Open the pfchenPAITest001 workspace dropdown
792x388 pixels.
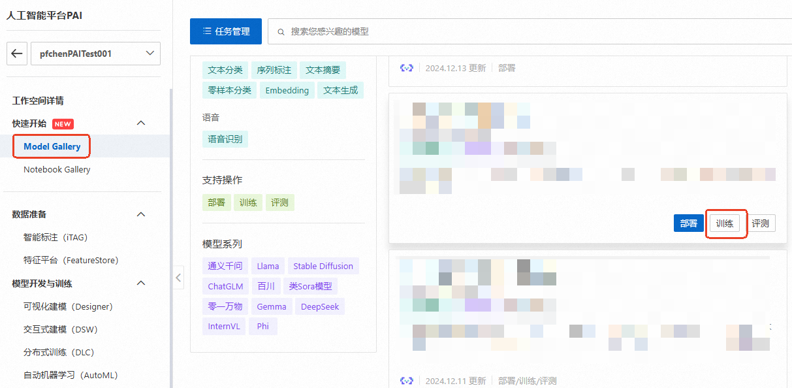click(95, 54)
